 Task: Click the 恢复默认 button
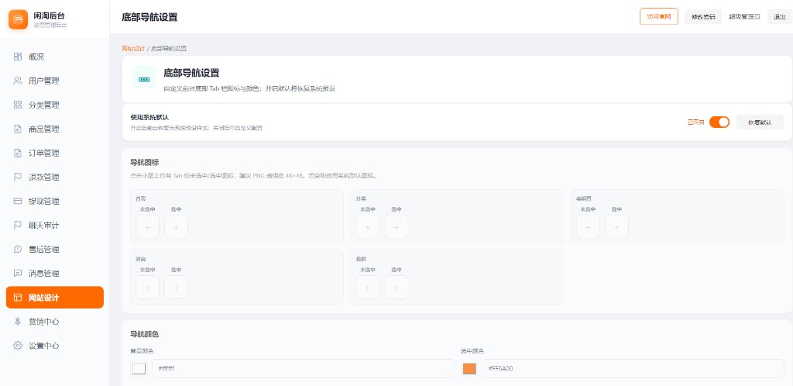760,122
